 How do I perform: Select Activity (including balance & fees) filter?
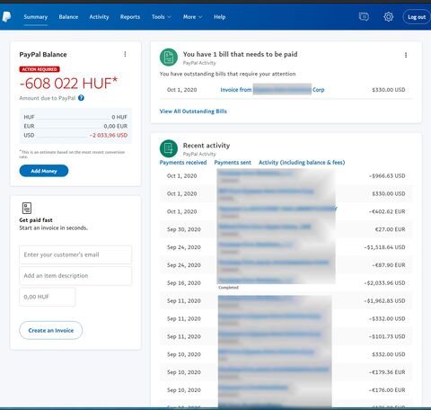302,163
